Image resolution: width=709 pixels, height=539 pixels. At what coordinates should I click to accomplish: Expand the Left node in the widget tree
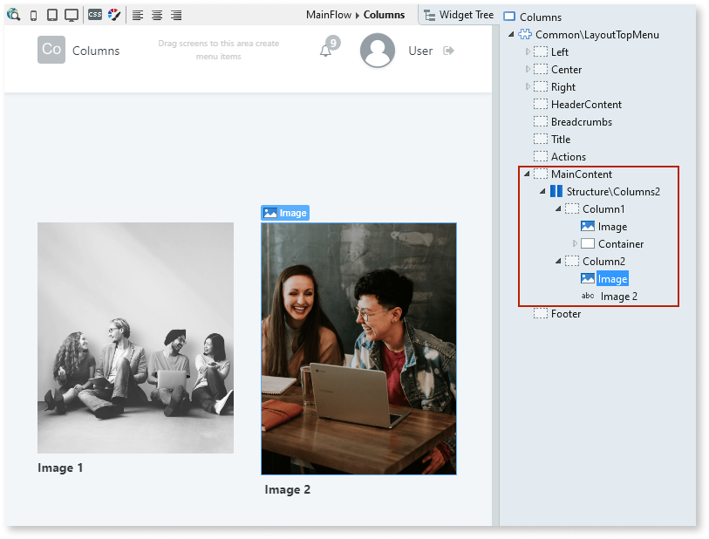coord(527,51)
